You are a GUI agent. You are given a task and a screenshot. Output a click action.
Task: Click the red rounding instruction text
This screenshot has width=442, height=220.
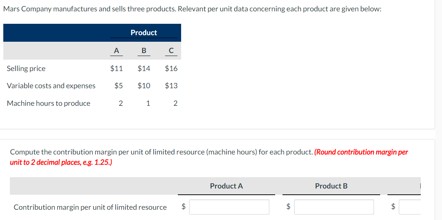click(209, 157)
